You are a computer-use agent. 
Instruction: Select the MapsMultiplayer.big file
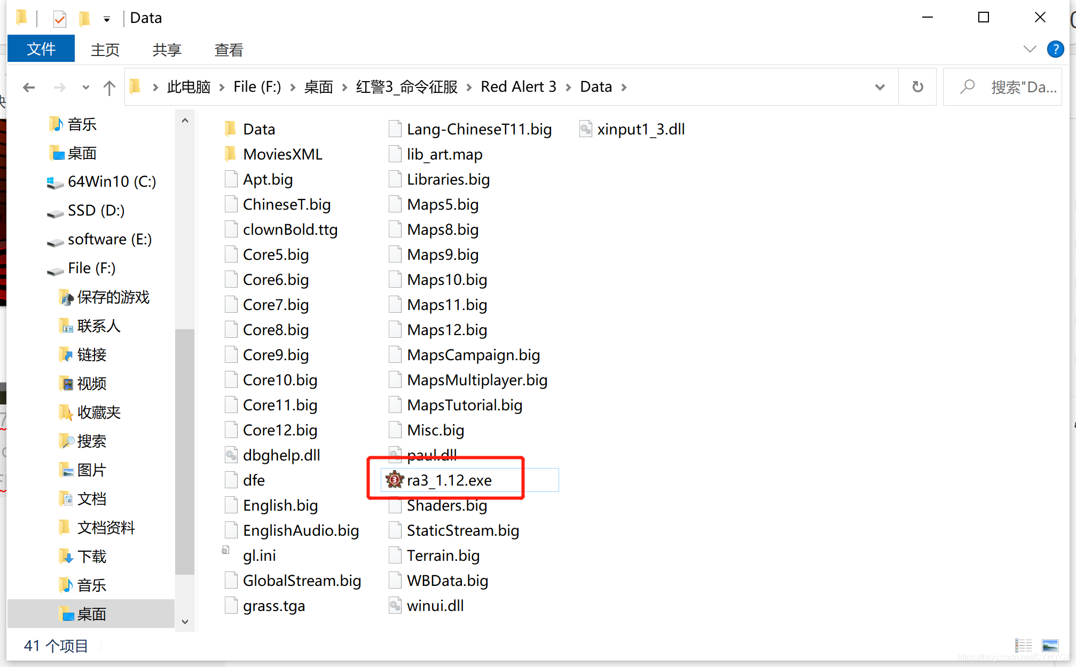tap(468, 380)
